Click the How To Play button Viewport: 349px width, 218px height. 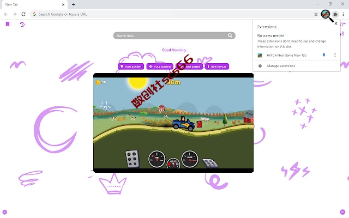coord(217,66)
